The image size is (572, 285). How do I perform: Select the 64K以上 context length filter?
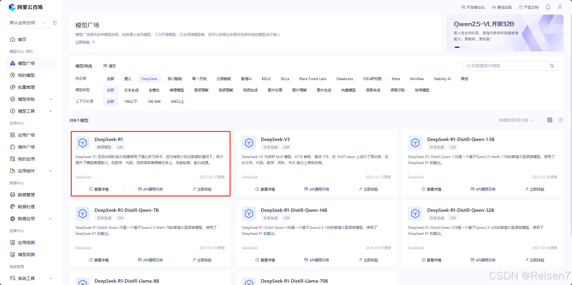click(x=177, y=102)
